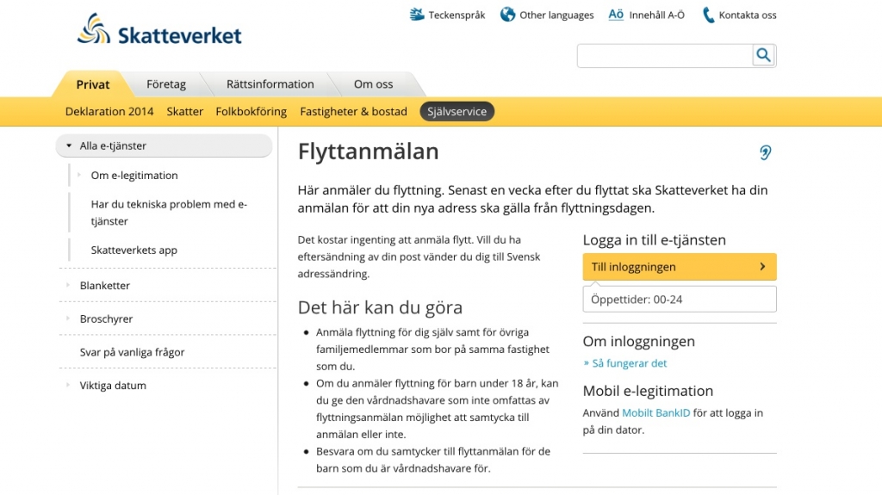Expand the Viktiga datum sidebar item

(68, 386)
